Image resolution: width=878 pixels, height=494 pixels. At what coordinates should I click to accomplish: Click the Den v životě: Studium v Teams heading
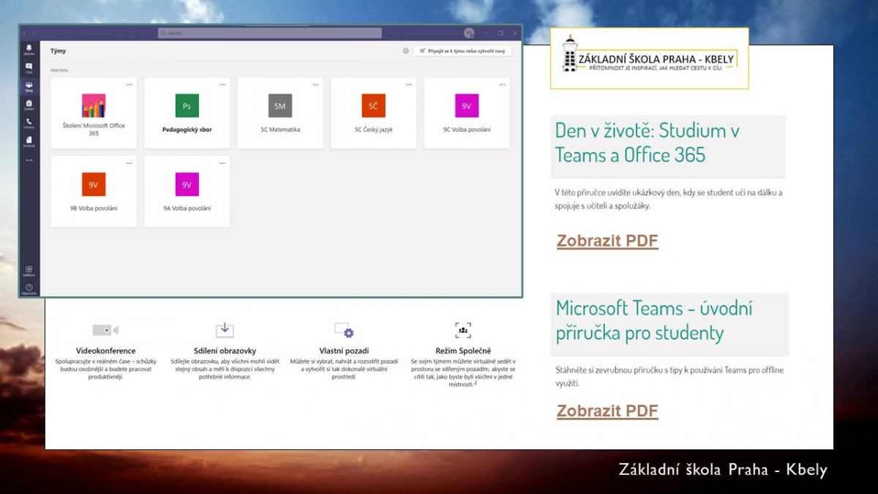click(648, 143)
